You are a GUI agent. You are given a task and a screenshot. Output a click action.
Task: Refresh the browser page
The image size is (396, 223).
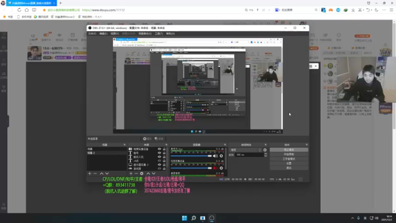(19, 10)
